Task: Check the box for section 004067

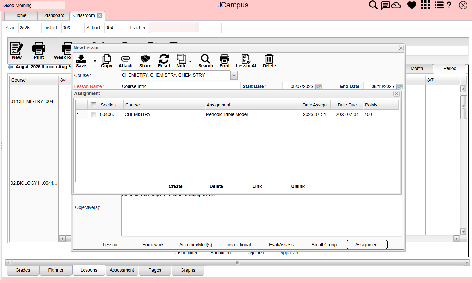Action: [94, 114]
